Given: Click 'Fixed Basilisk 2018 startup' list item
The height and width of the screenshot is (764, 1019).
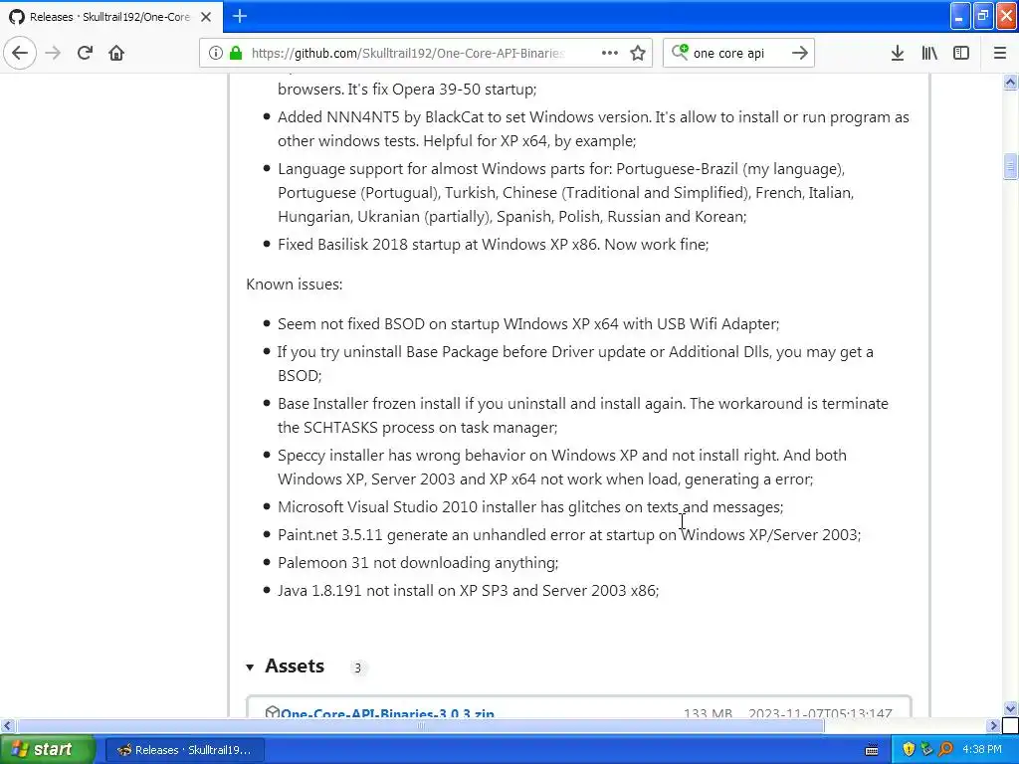Looking at the screenshot, I should click(493, 245).
